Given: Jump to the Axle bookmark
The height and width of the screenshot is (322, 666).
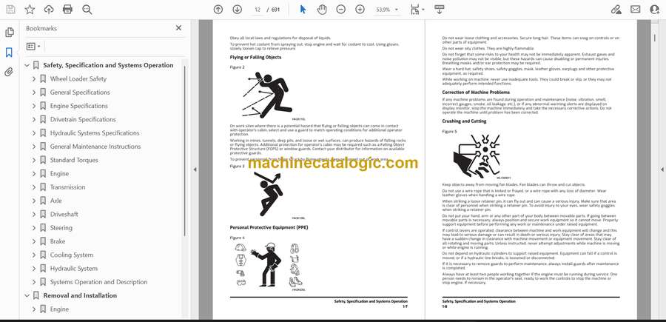Looking at the screenshot, I should pyautogui.click(x=55, y=201).
